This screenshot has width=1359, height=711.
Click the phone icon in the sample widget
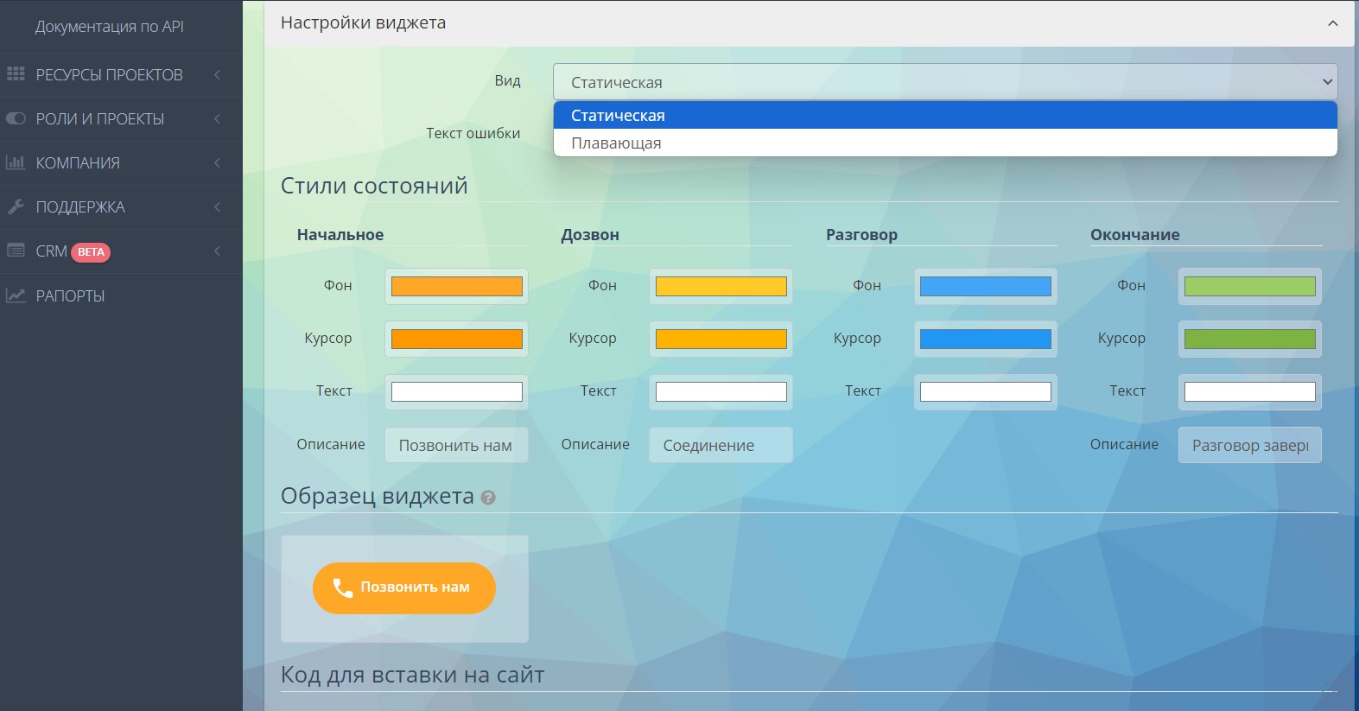343,588
